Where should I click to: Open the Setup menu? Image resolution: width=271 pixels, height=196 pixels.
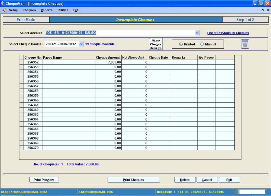[x=13, y=10]
